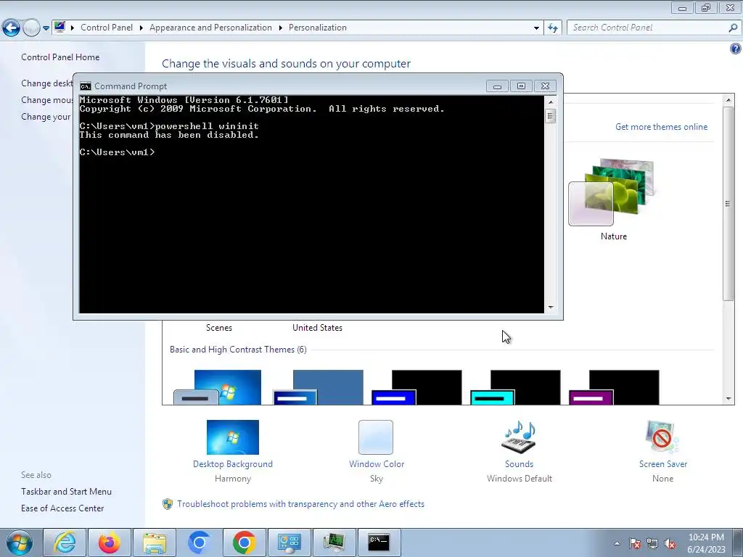Open network status tray icon
The image size is (743, 557).
click(x=652, y=543)
